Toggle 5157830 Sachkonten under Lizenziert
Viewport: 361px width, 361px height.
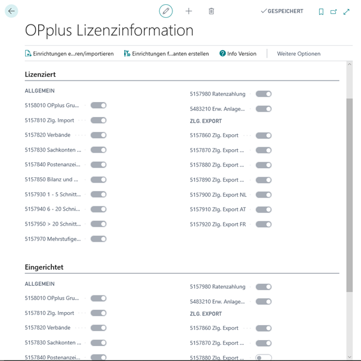click(x=98, y=150)
